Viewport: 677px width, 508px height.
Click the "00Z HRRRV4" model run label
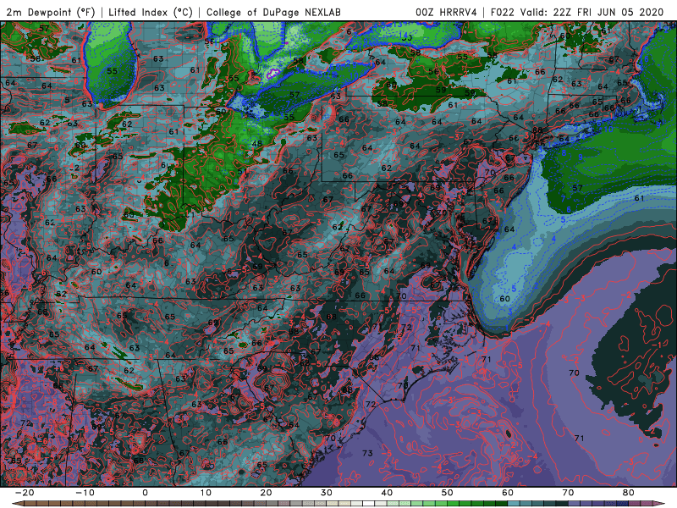[x=446, y=12]
